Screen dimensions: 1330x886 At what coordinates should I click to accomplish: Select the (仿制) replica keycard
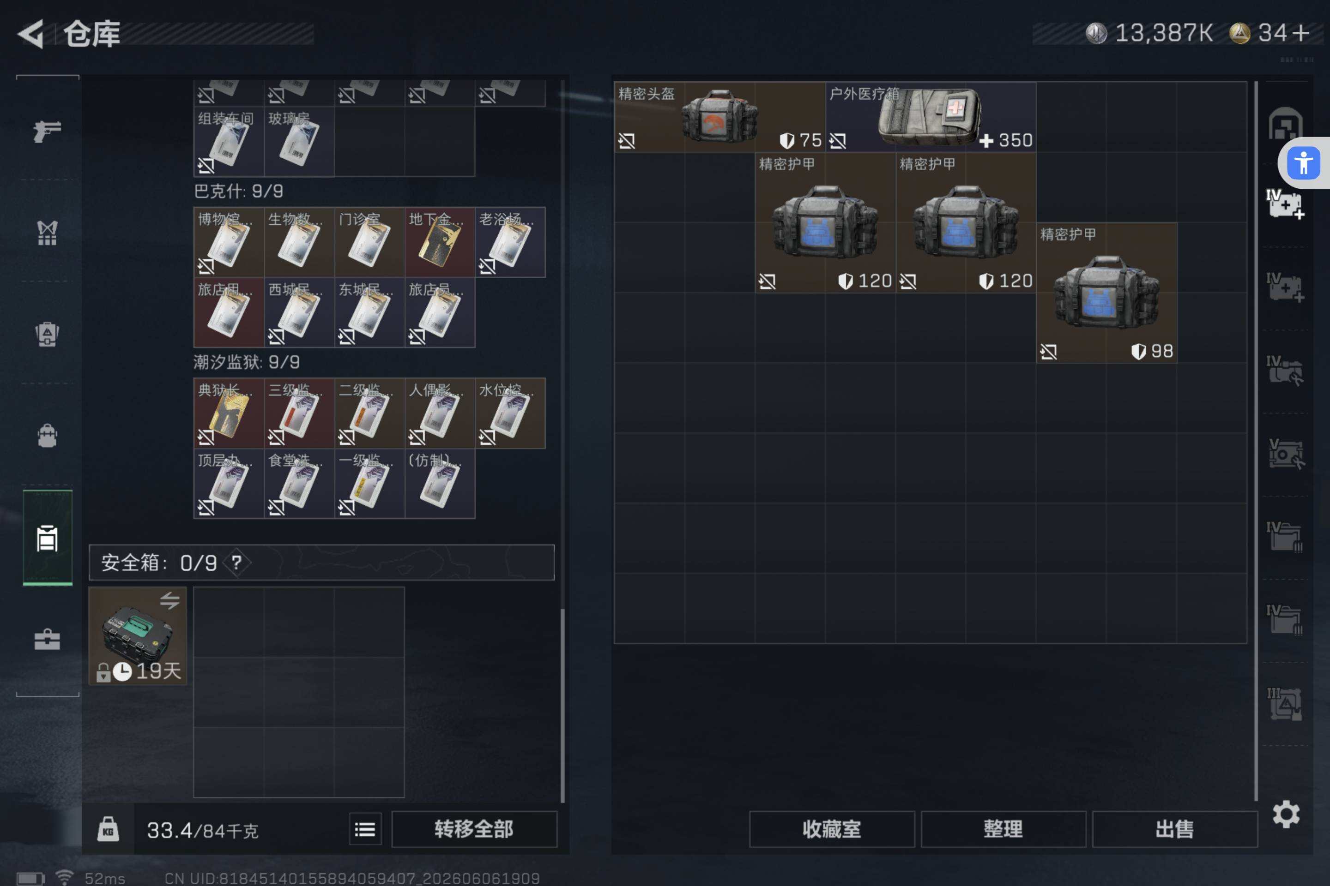(440, 484)
